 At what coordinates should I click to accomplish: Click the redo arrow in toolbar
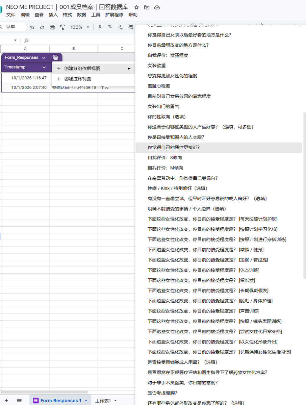pos(42,27)
